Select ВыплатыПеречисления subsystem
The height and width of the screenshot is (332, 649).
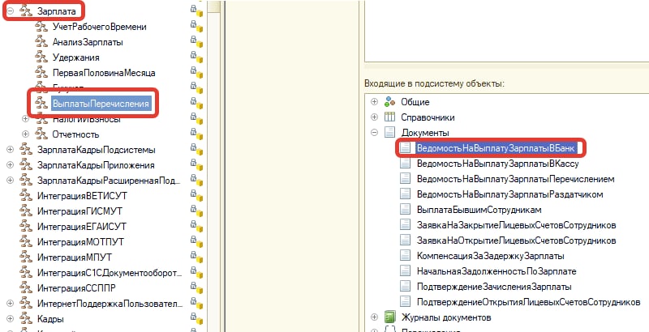pyautogui.click(x=101, y=103)
